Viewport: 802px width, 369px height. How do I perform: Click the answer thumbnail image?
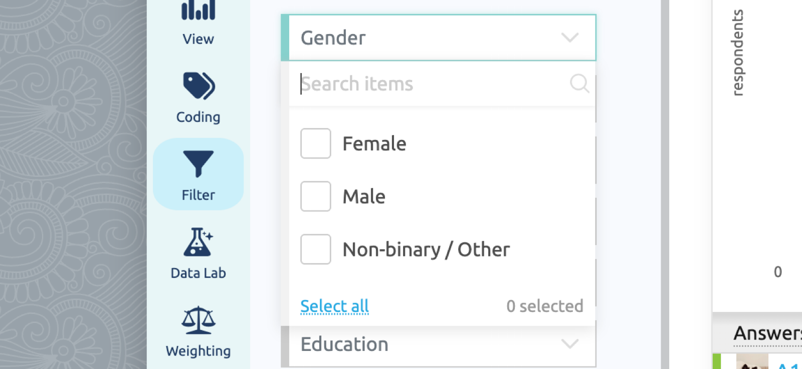(752, 362)
